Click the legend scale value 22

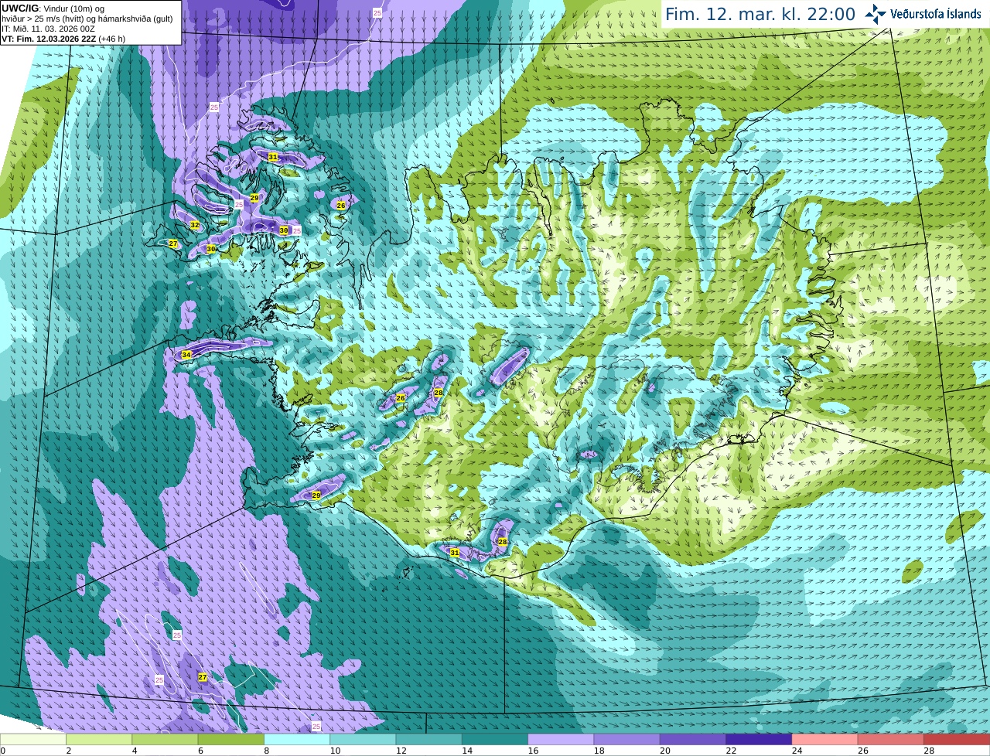731,751
